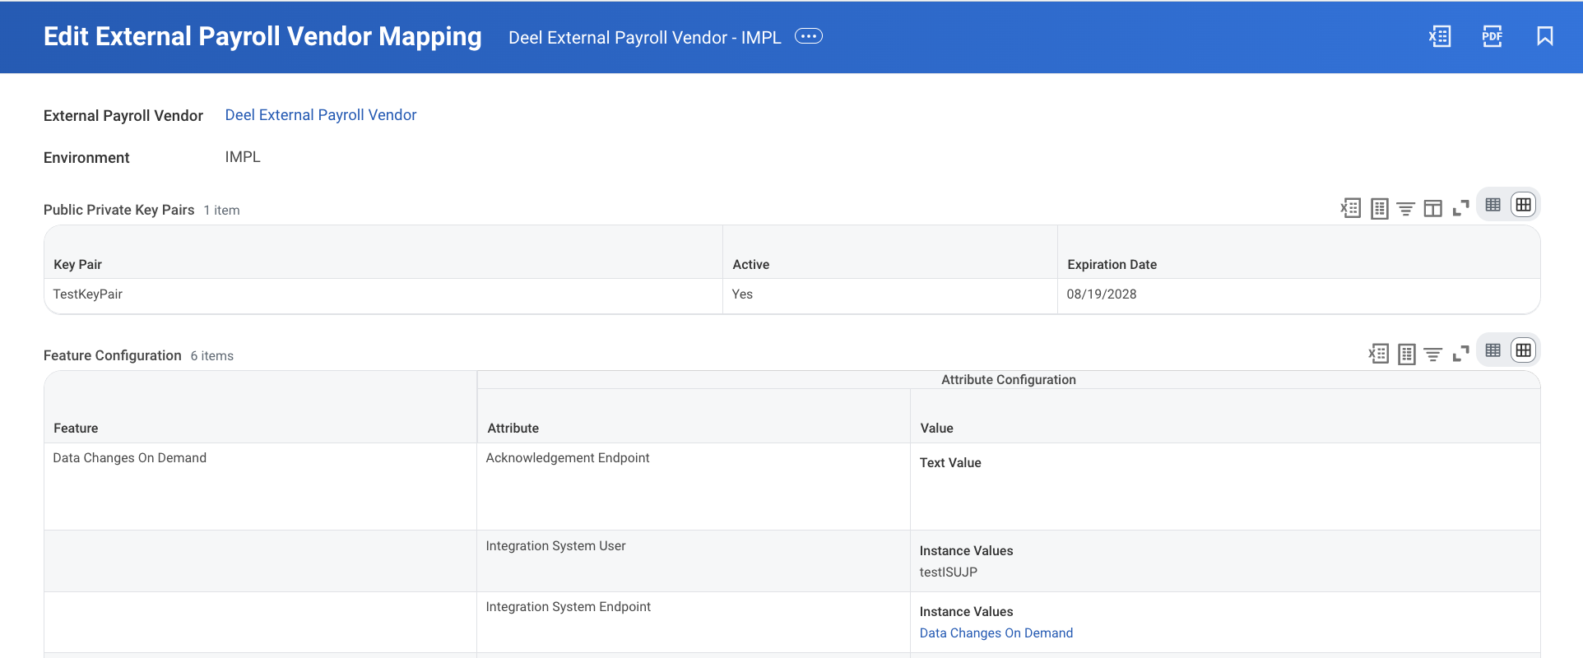The width and height of the screenshot is (1583, 658).
Task: Switch Key Pairs table to grid view
Action: pyautogui.click(x=1524, y=205)
